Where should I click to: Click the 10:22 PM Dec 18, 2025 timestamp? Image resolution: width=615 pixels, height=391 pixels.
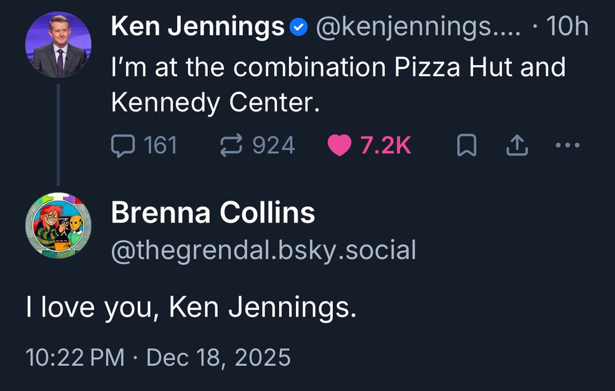click(158, 357)
